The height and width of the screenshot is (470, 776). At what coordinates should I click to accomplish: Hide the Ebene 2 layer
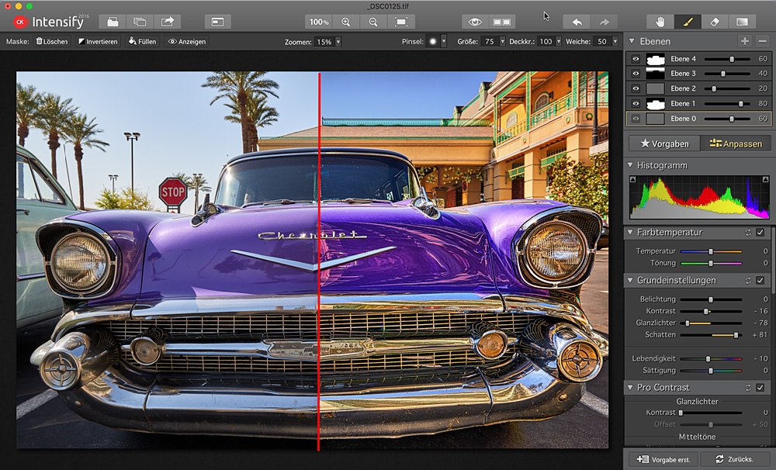coord(636,88)
